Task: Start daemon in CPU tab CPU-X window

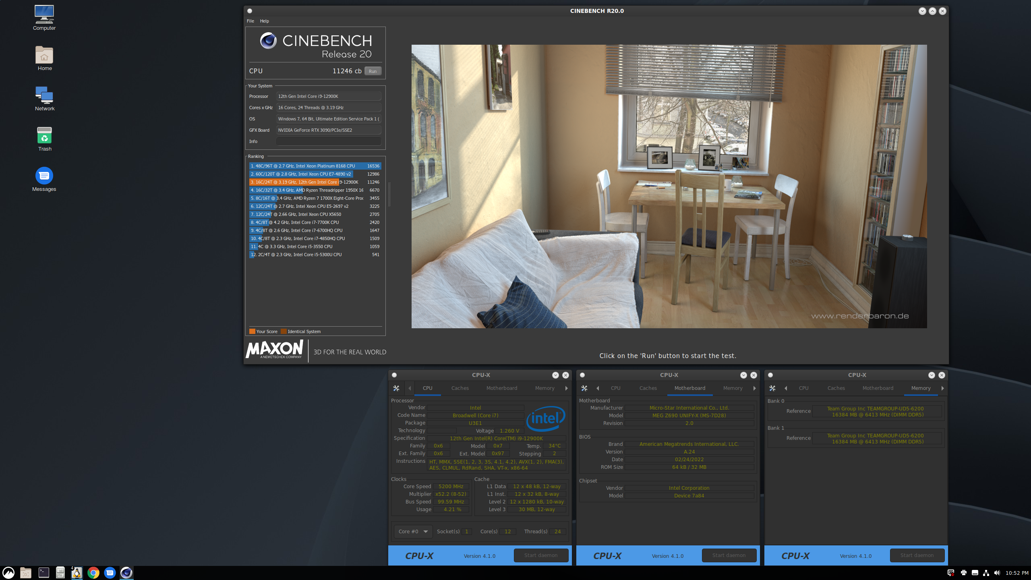Action: [x=541, y=555]
